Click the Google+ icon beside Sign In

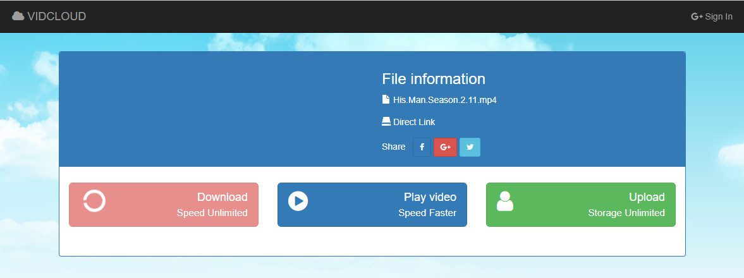click(697, 17)
